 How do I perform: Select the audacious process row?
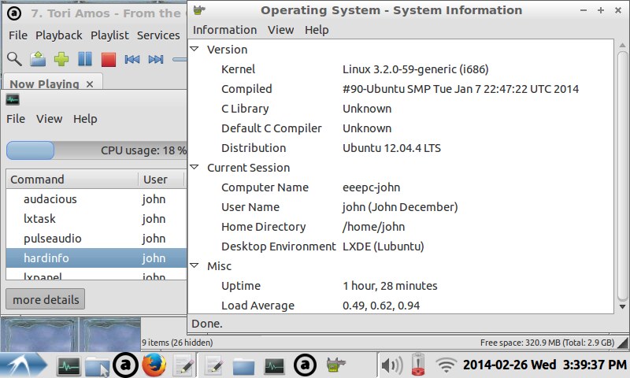click(96, 199)
